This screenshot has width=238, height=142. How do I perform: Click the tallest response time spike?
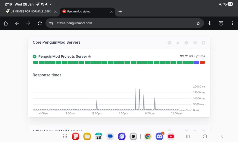tap(136, 99)
